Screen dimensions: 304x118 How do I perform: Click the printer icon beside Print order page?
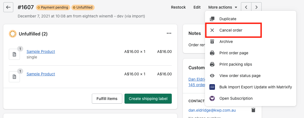[x=212, y=53]
